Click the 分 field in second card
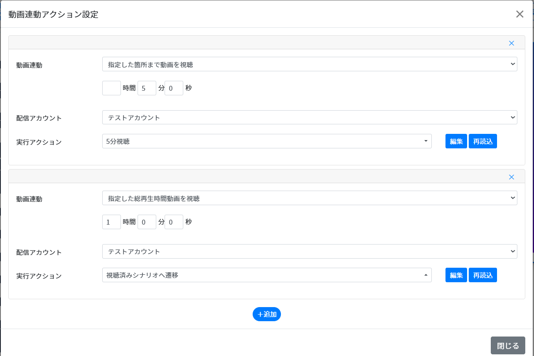Screen dimensions: 534x356 [x=147, y=222]
